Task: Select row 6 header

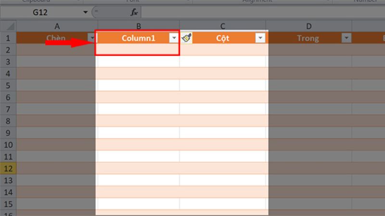Action: 8,97
